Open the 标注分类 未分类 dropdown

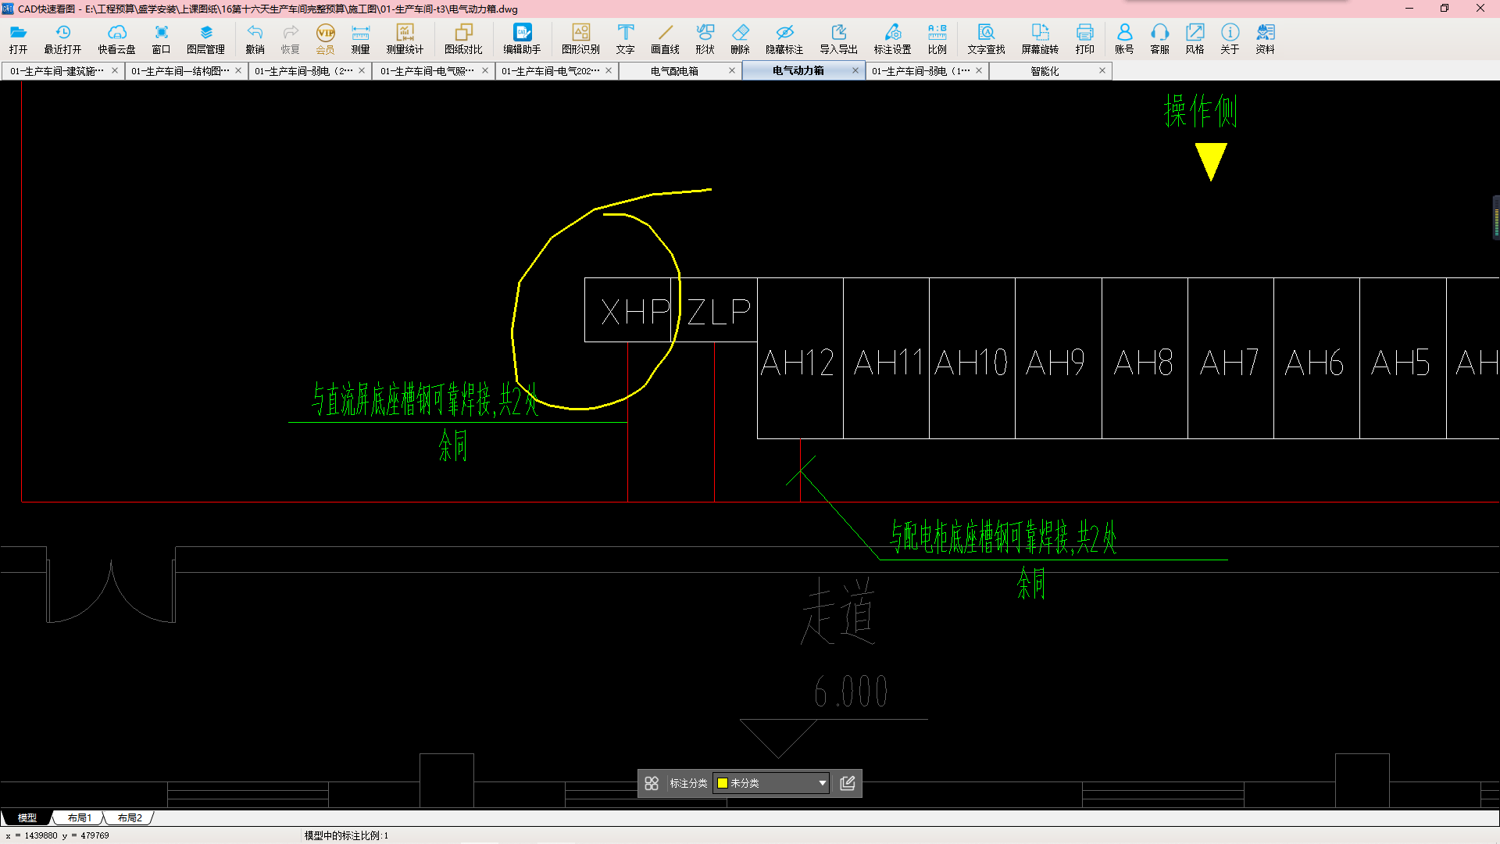point(771,783)
